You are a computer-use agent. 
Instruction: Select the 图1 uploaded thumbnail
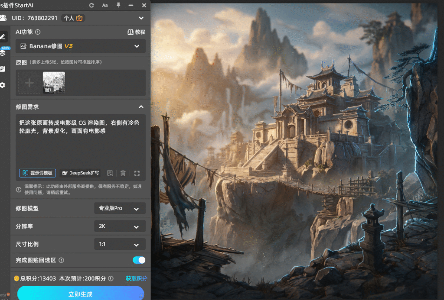click(54, 82)
